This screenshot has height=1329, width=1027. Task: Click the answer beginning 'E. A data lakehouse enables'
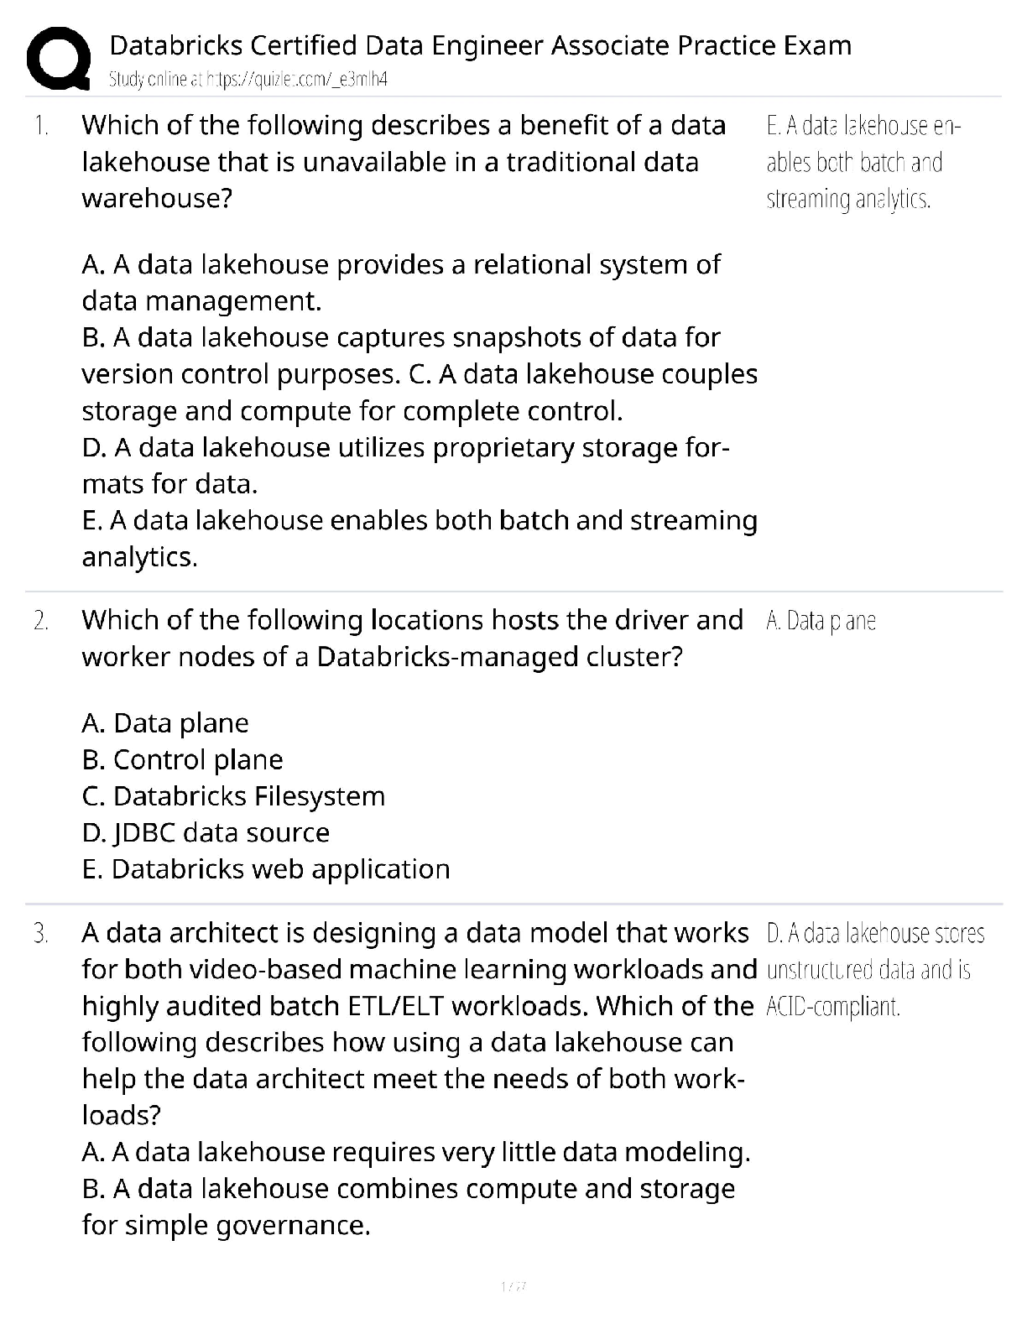click(x=863, y=162)
